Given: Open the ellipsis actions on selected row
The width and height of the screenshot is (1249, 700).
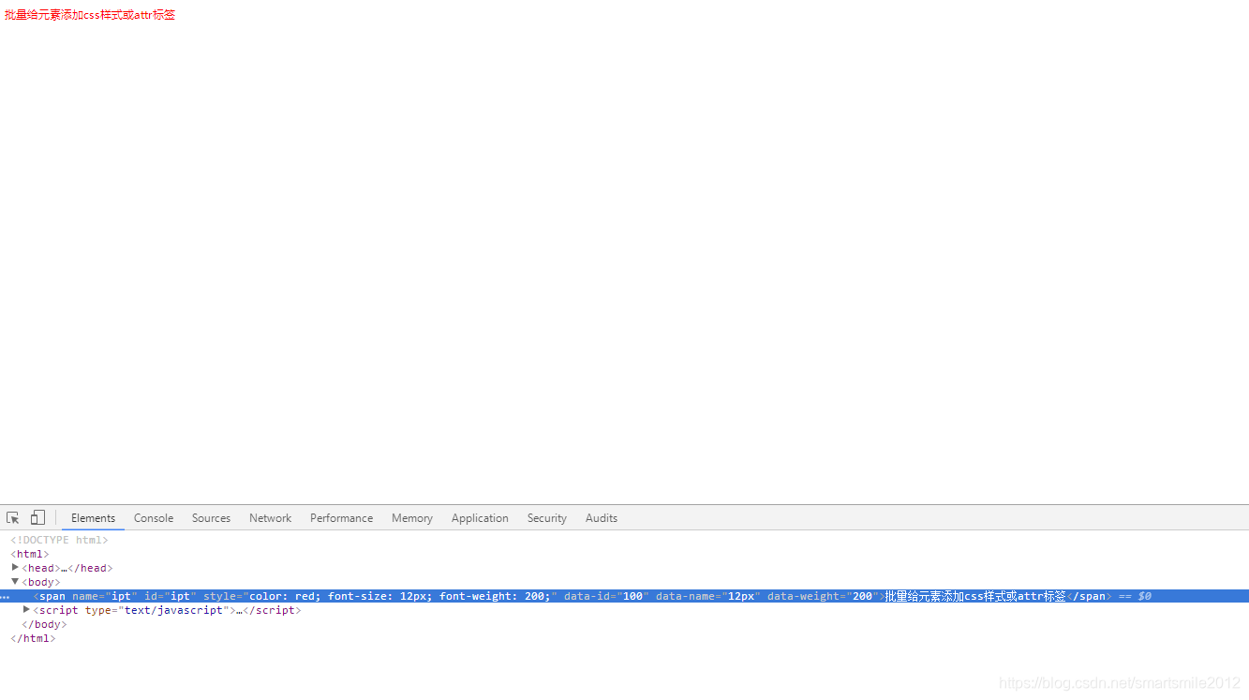Looking at the screenshot, I should pyautogui.click(x=5, y=597).
